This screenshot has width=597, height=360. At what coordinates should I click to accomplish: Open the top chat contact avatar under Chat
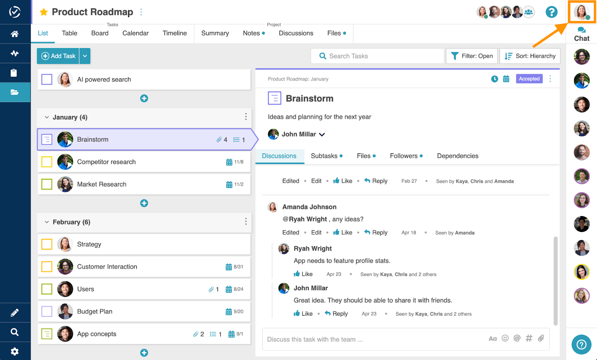click(582, 57)
